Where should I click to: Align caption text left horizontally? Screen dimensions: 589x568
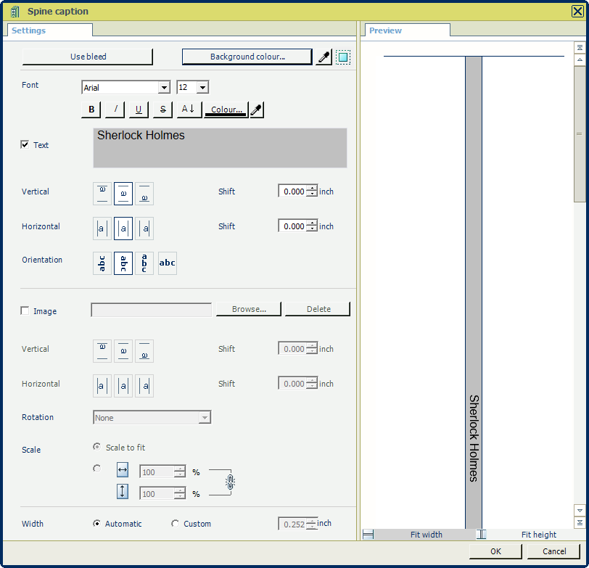coord(102,229)
